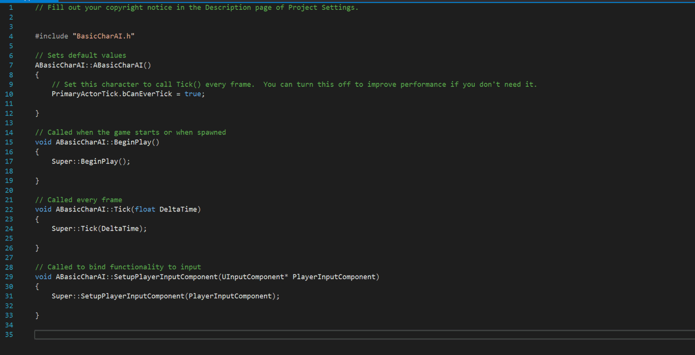Click the copyright notice comment on line 1

coord(196,8)
